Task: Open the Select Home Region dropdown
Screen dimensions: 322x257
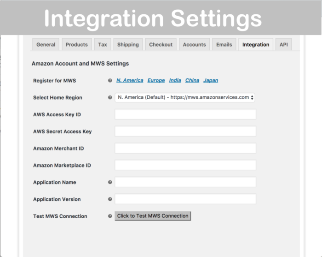Action: [x=185, y=97]
